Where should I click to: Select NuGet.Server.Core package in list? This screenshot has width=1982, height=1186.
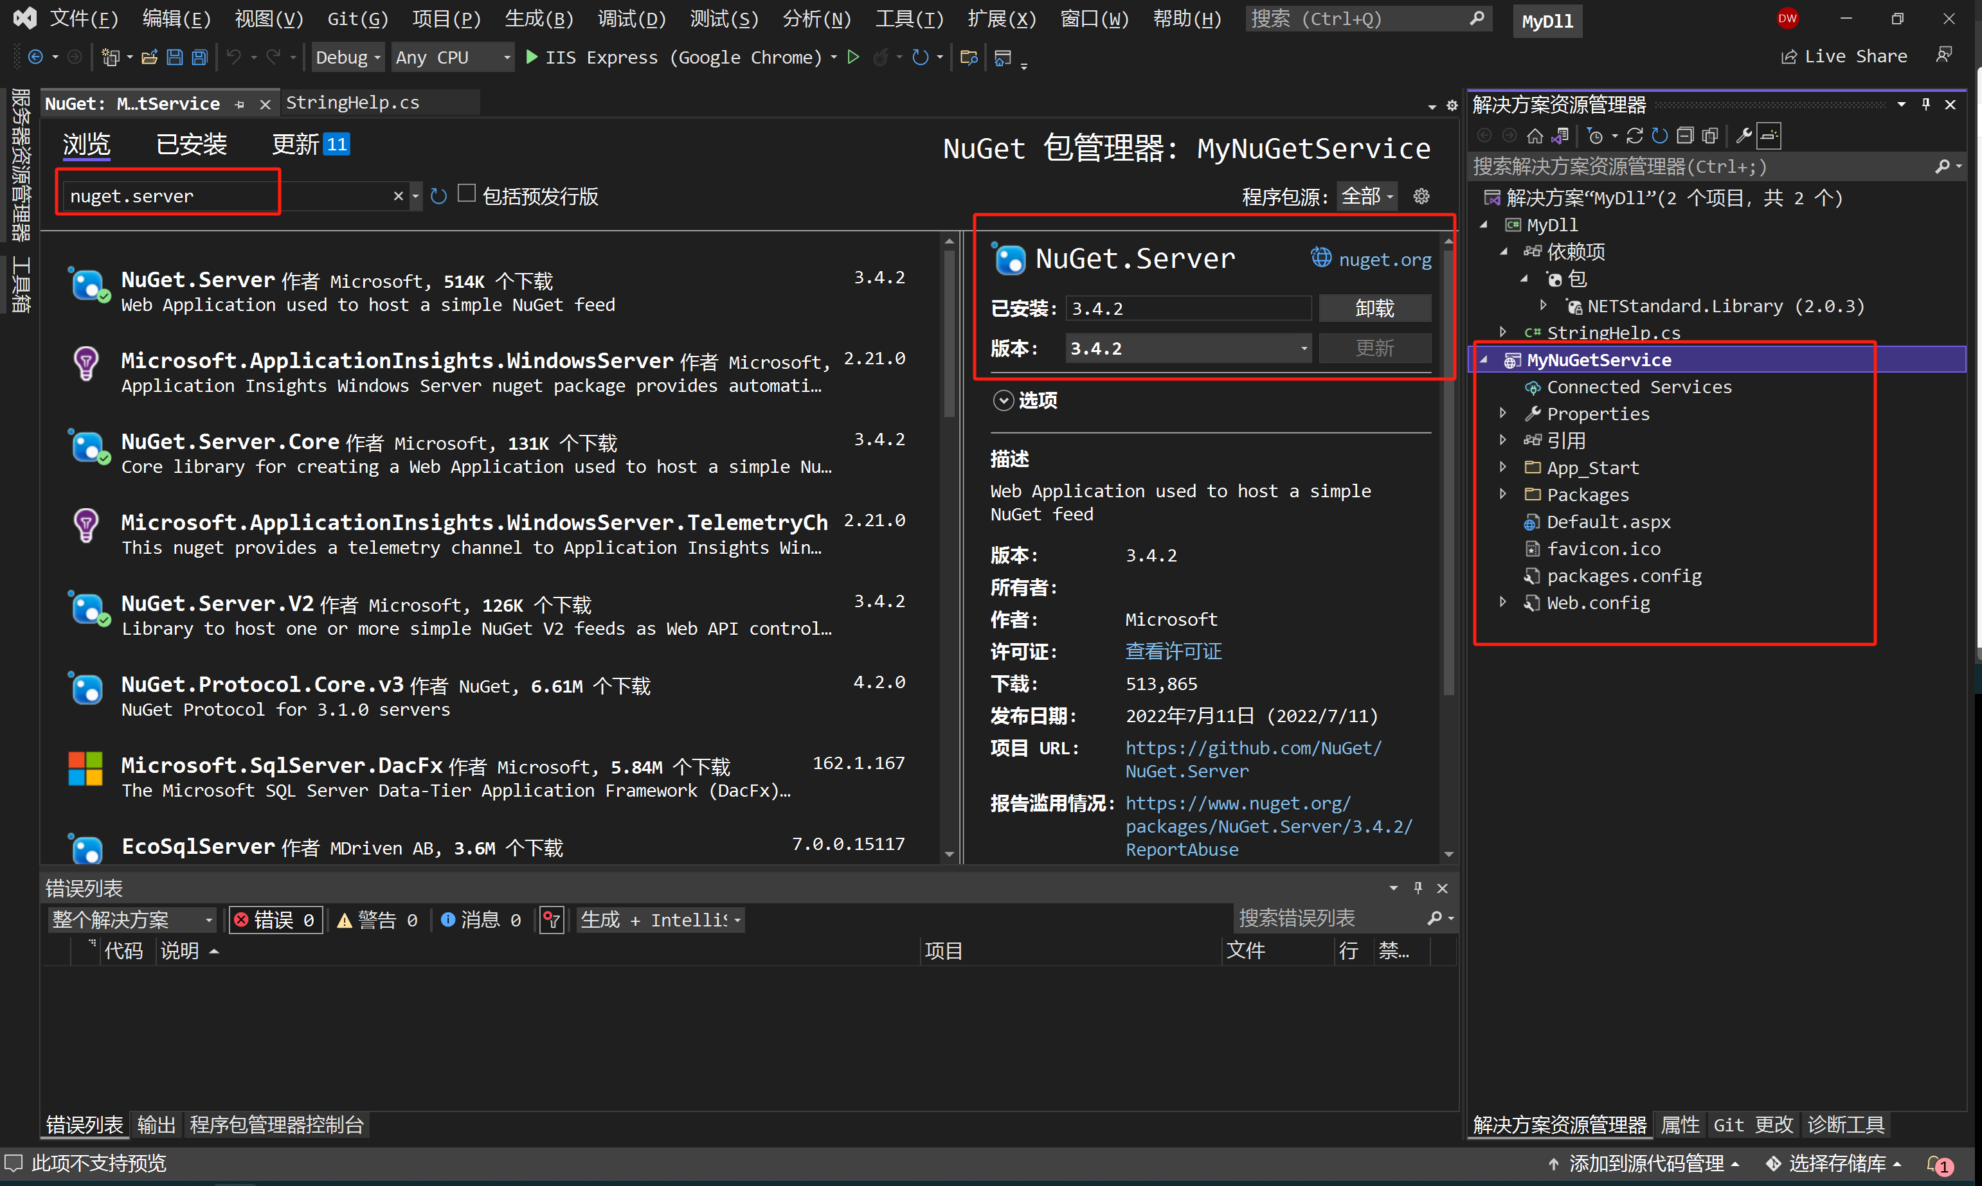click(x=489, y=453)
